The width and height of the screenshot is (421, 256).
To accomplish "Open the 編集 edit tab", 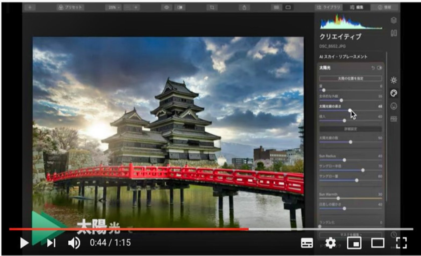I will pyautogui.click(x=357, y=7).
